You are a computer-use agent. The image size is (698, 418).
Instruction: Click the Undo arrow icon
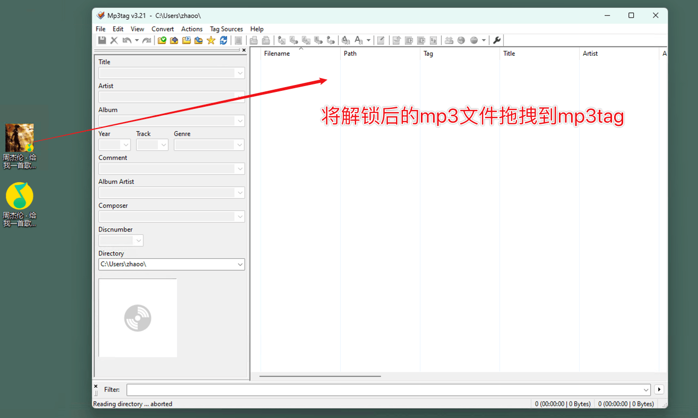[127, 40]
